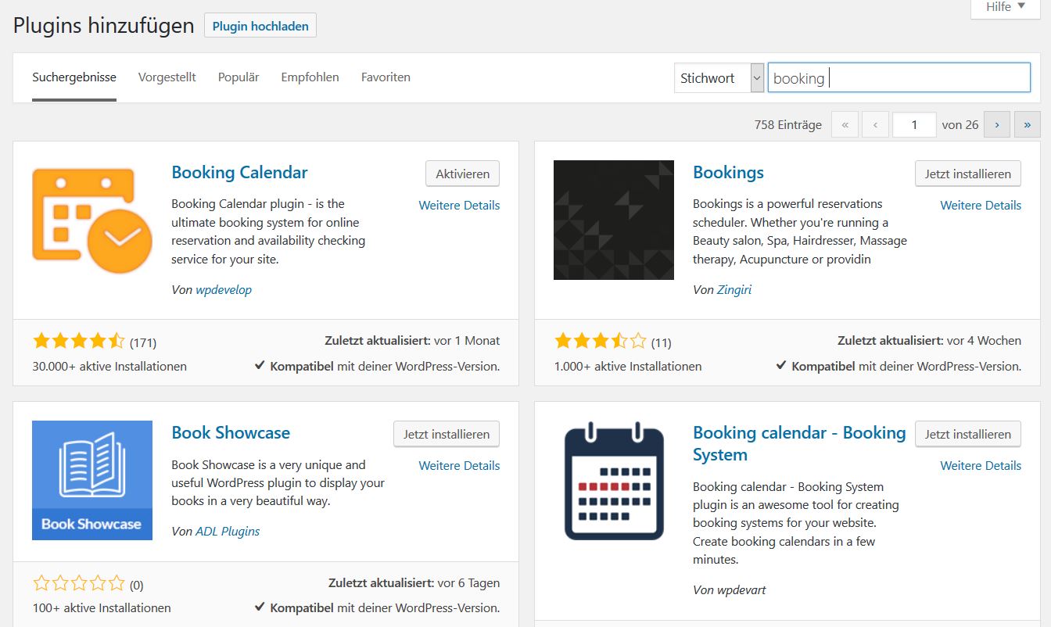The width and height of the screenshot is (1051, 627).
Task: Expand the Hilfe help panel
Action: tap(1006, 7)
